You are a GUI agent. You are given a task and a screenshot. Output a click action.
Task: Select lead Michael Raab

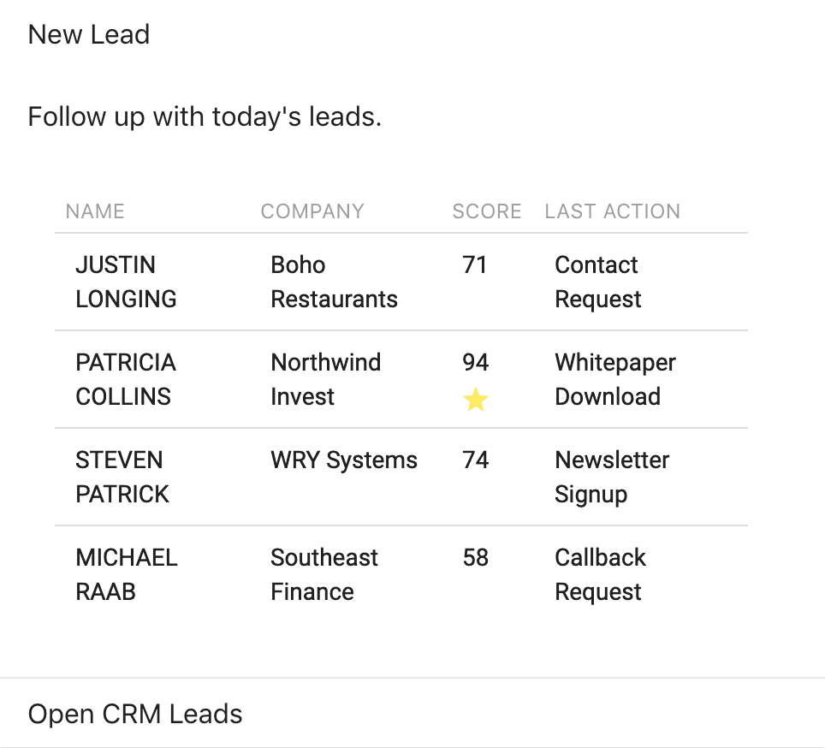127,574
